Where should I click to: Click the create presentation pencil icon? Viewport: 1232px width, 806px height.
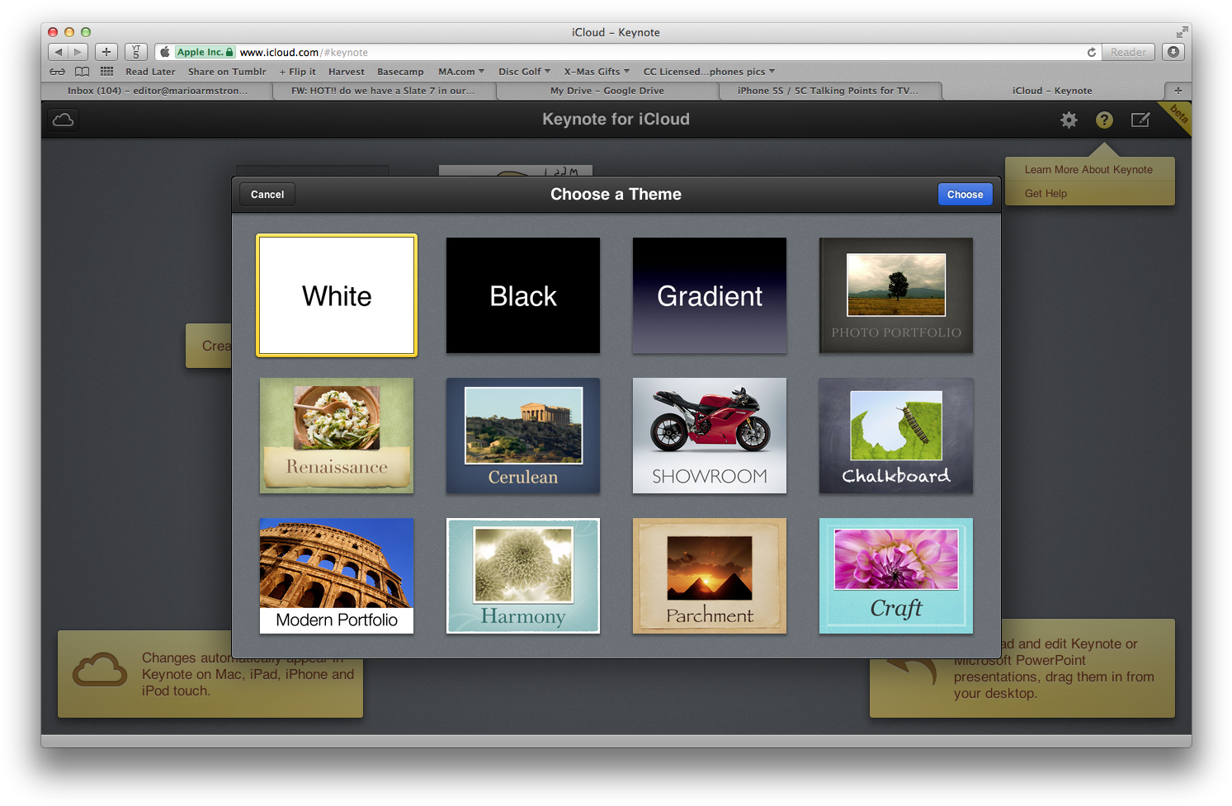1140,120
